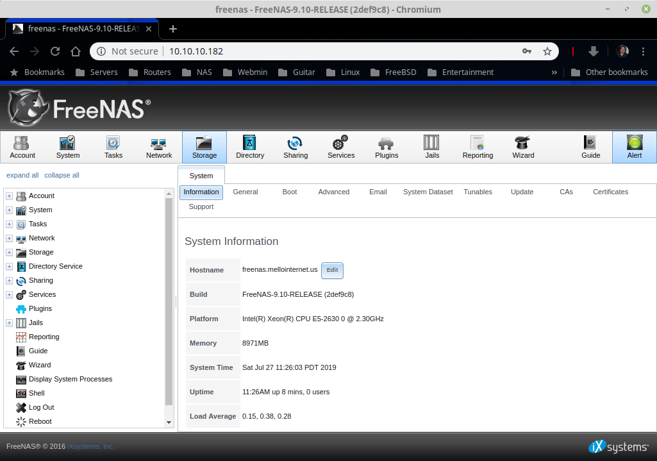Open the Reporting toolbar icon
This screenshot has width=657, height=461.
tap(478, 147)
